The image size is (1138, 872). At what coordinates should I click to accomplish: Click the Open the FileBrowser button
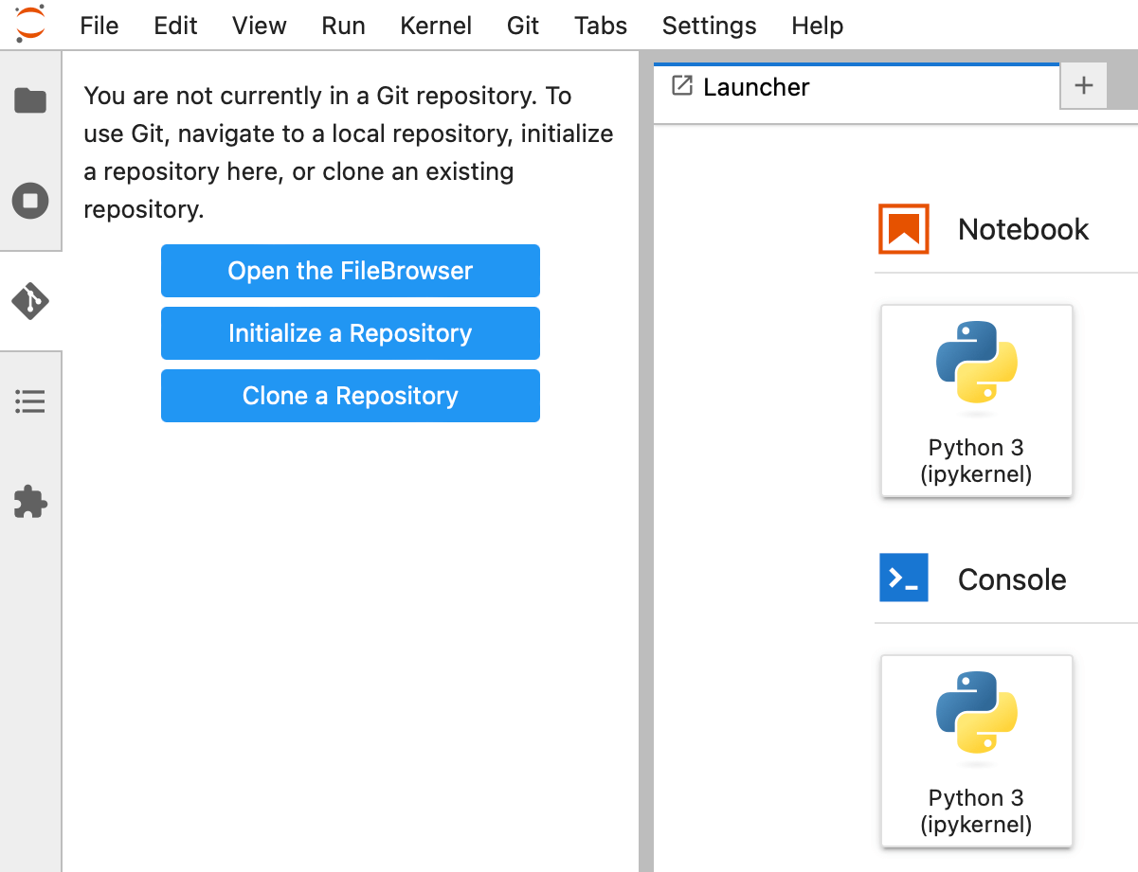pos(350,271)
